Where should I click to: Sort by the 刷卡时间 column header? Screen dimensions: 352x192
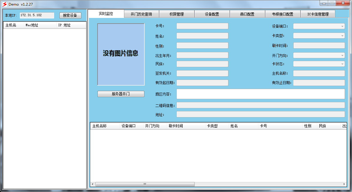[186, 126]
